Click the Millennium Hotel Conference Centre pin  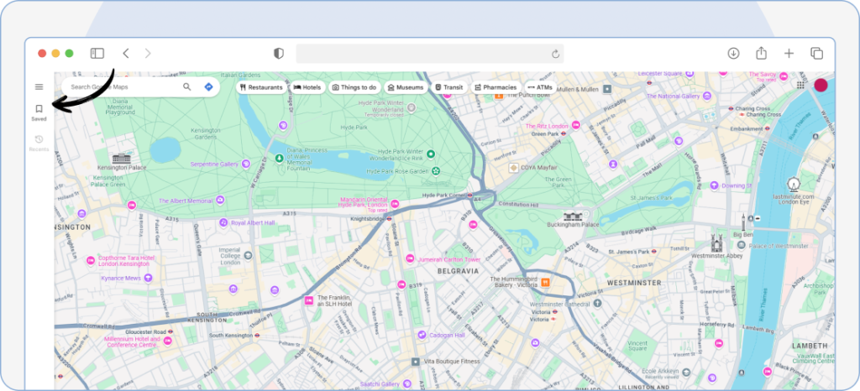[x=167, y=341]
